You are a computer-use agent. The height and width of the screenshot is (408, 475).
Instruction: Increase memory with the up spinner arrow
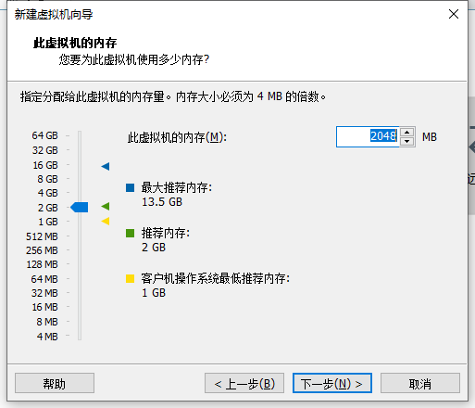(407, 133)
